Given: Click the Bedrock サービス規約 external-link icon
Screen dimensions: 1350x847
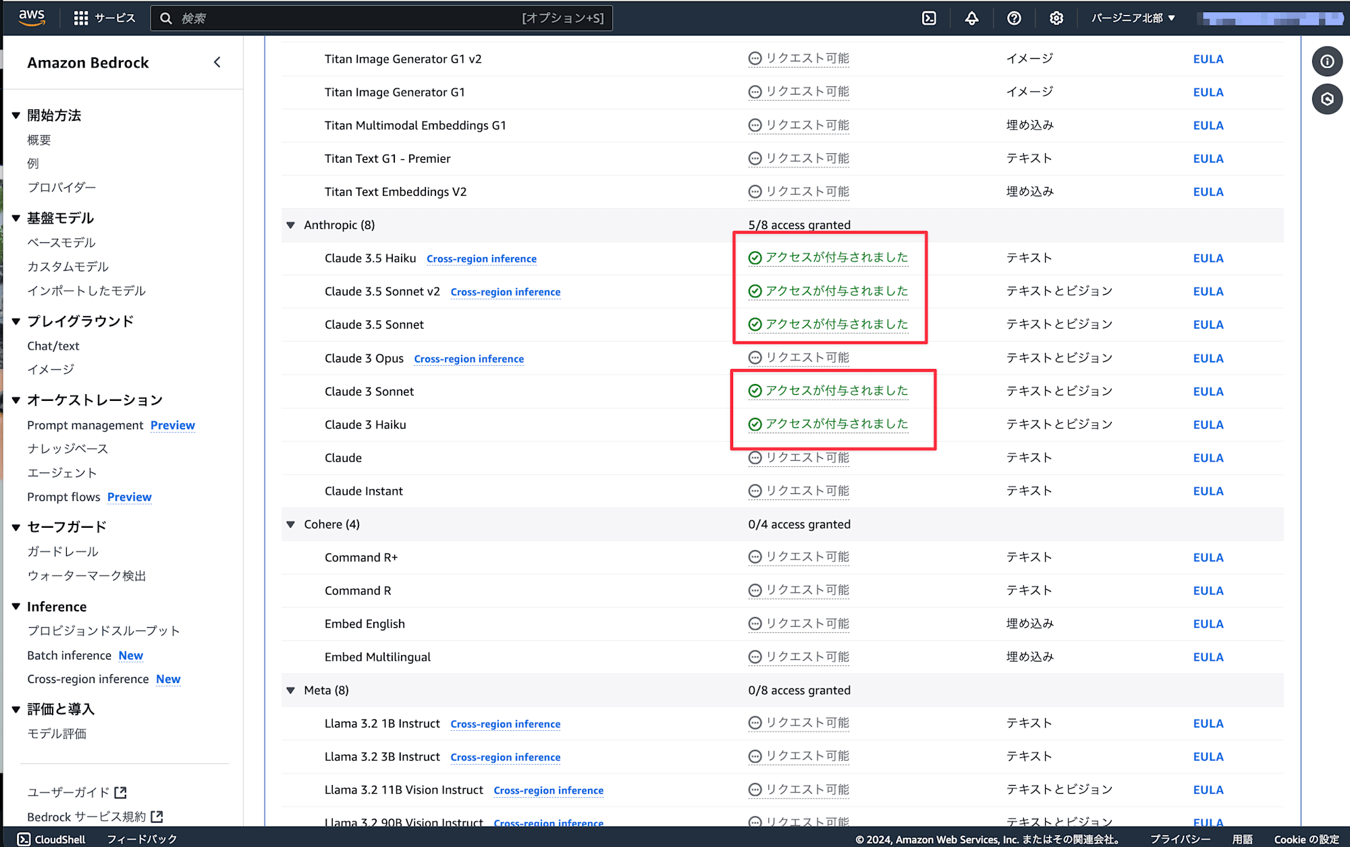Looking at the screenshot, I should [157, 817].
